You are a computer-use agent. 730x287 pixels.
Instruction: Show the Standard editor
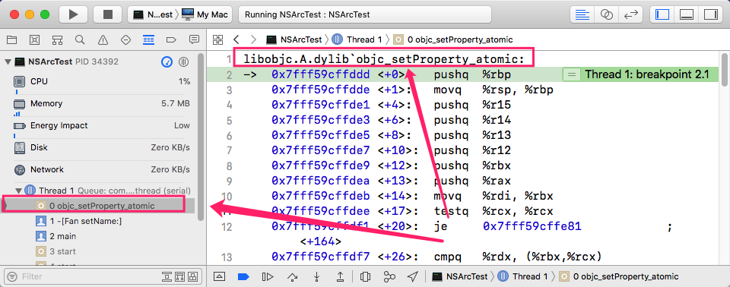(x=582, y=14)
